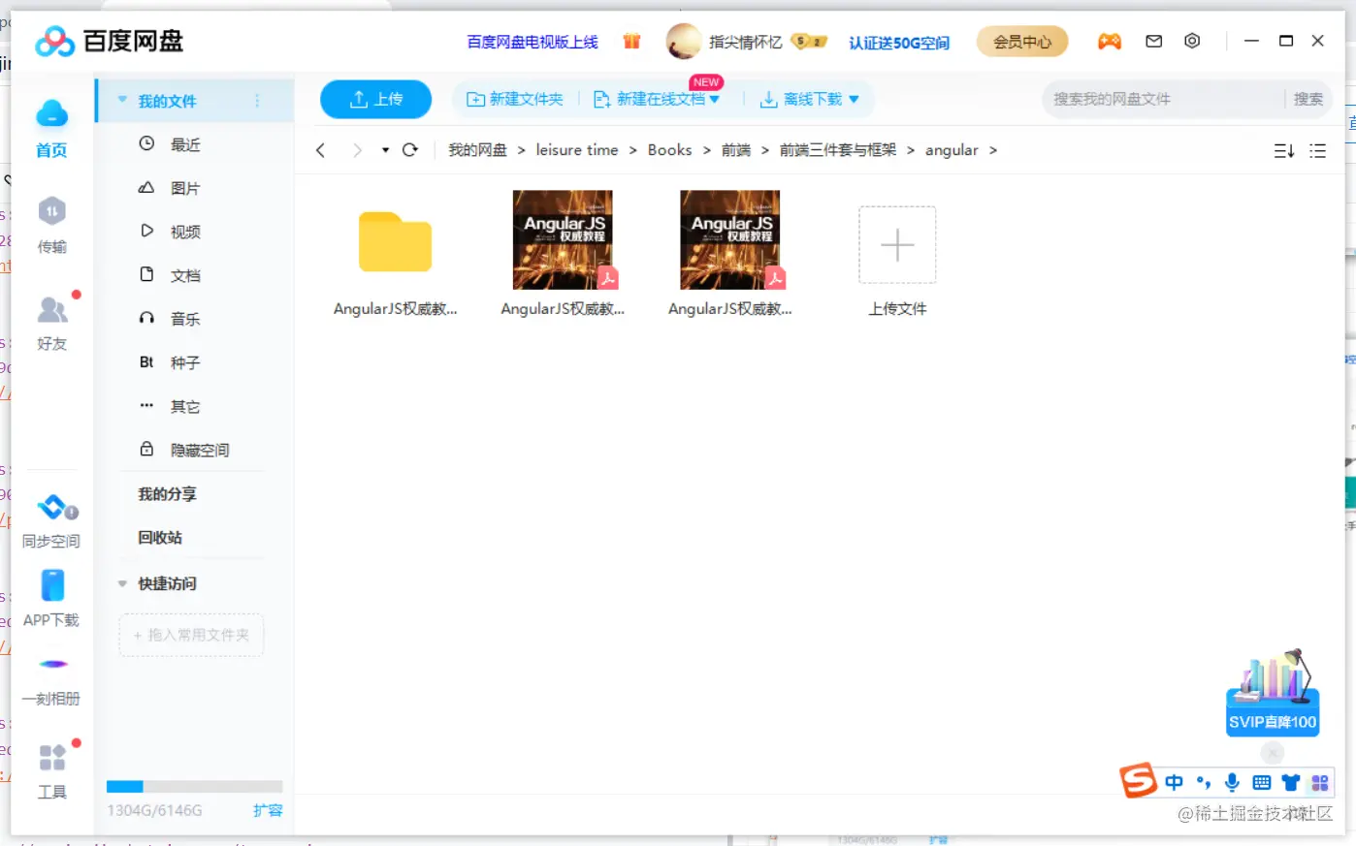Open the SVIP直降100 promotion banner
Viewport: 1356px width, 846px height.
pyautogui.click(x=1273, y=693)
